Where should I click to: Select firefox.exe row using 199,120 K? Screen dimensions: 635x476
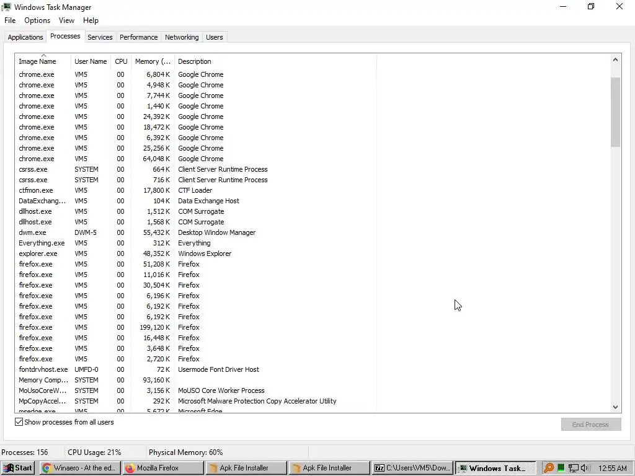tap(196, 327)
